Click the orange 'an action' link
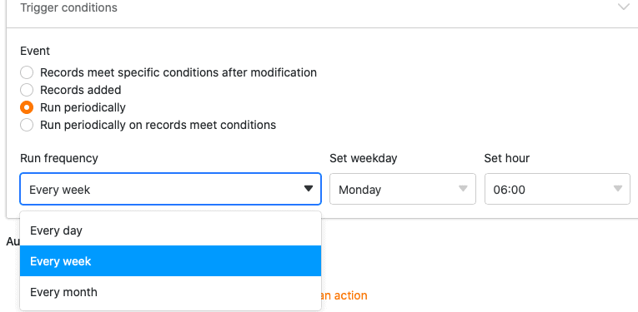The image size is (638, 312). 341,295
